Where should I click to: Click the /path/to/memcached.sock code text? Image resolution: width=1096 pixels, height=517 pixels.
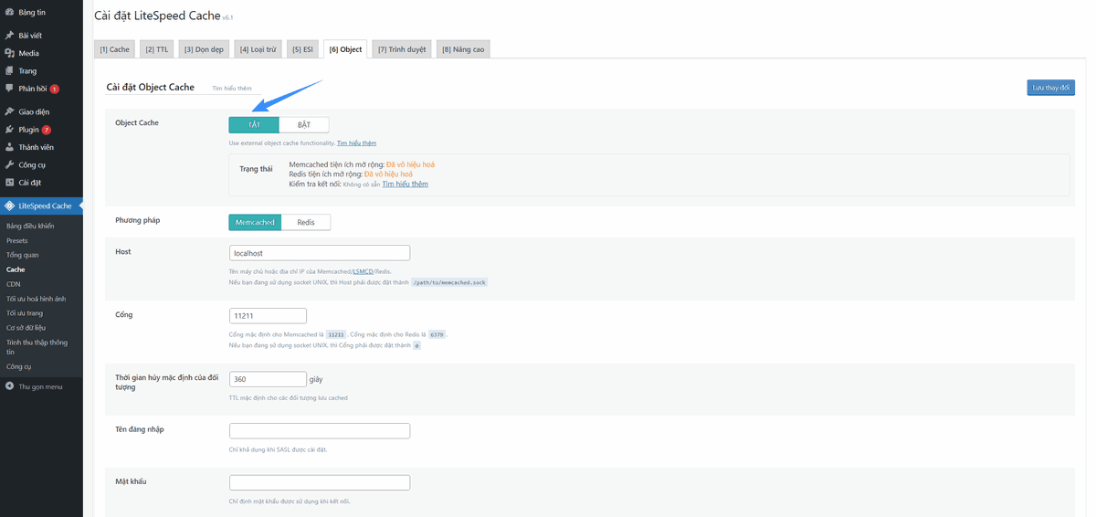point(449,283)
